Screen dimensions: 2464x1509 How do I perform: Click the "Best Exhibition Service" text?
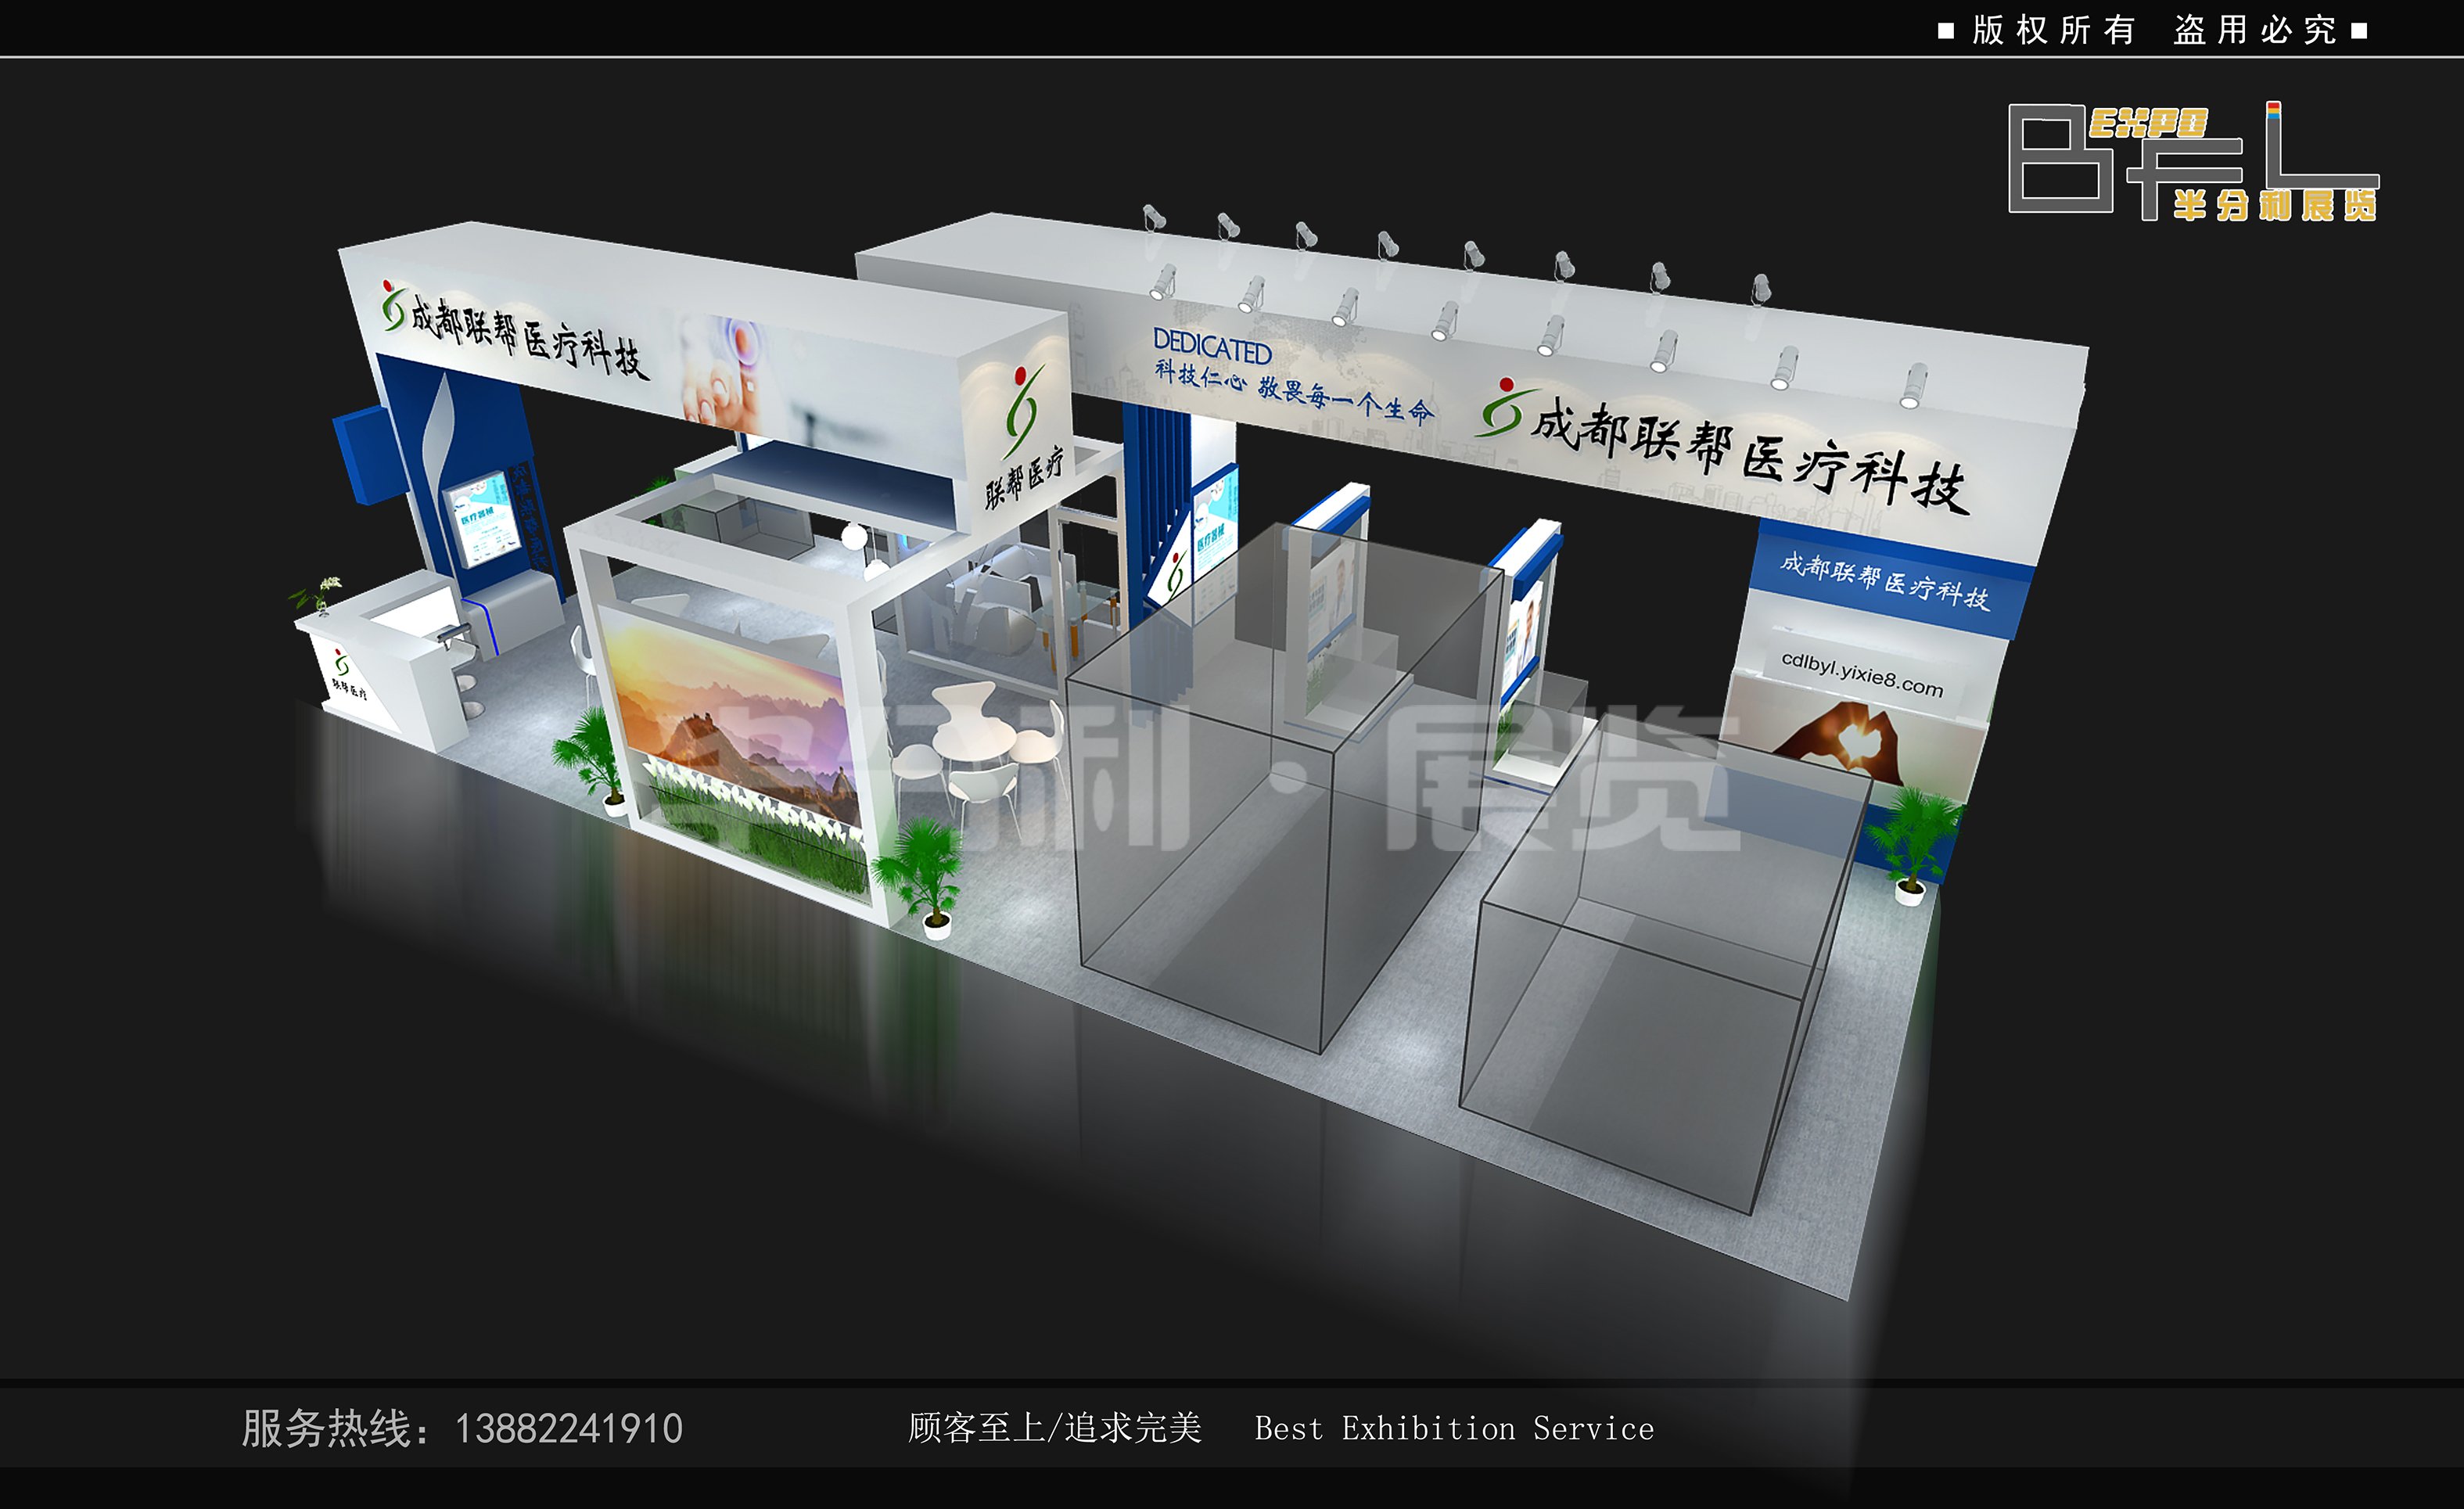[1454, 1429]
